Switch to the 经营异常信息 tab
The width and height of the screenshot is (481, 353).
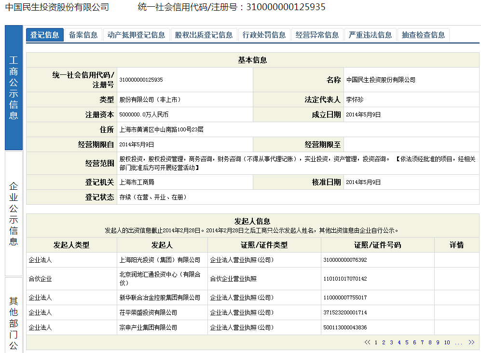[317, 35]
